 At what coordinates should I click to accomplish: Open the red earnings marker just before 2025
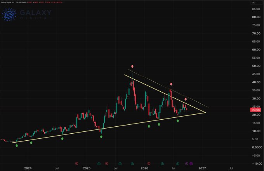[77, 163]
